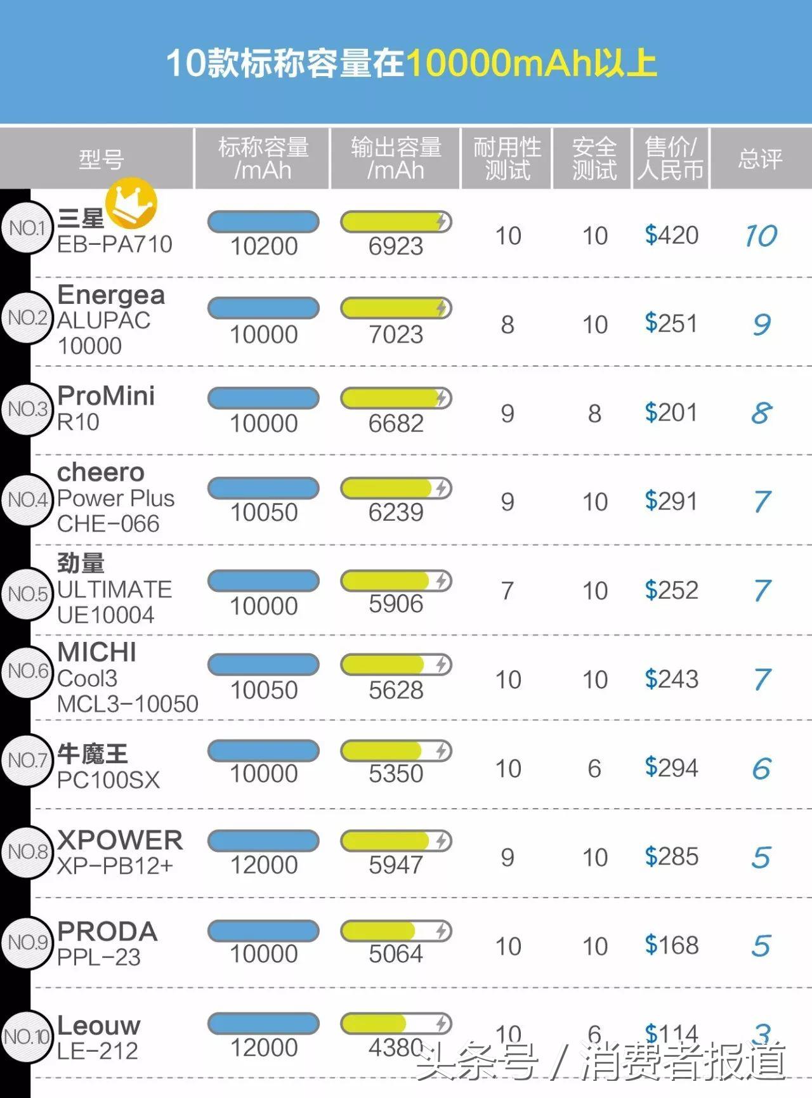Click the $168 price for PRODA

671,945
